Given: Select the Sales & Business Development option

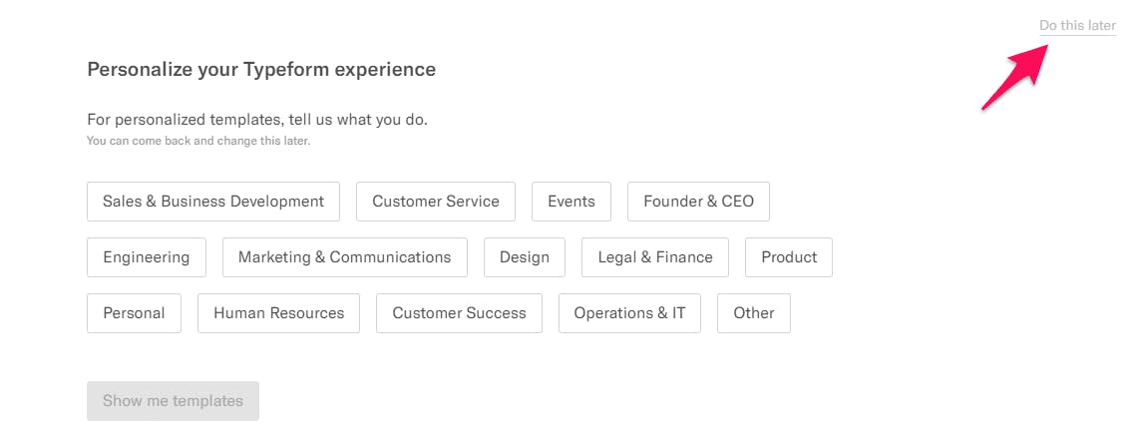Looking at the screenshot, I should pos(213,202).
